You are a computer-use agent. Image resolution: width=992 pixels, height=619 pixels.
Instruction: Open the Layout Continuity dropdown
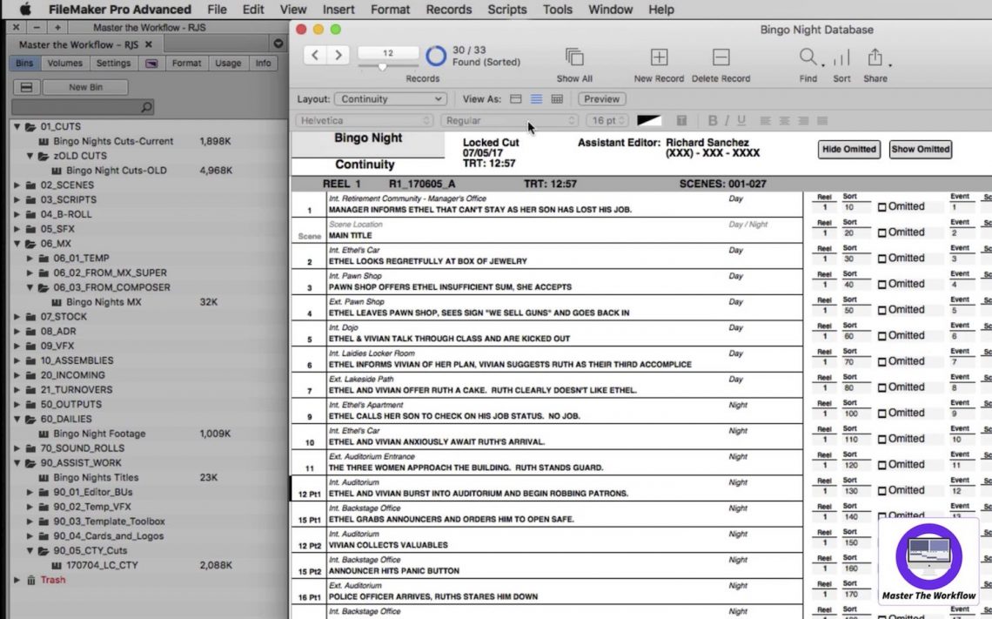(x=390, y=98)
